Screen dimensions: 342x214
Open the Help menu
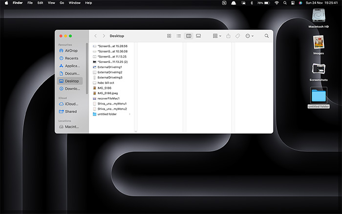pyautogui.click(x=88, y=3)
